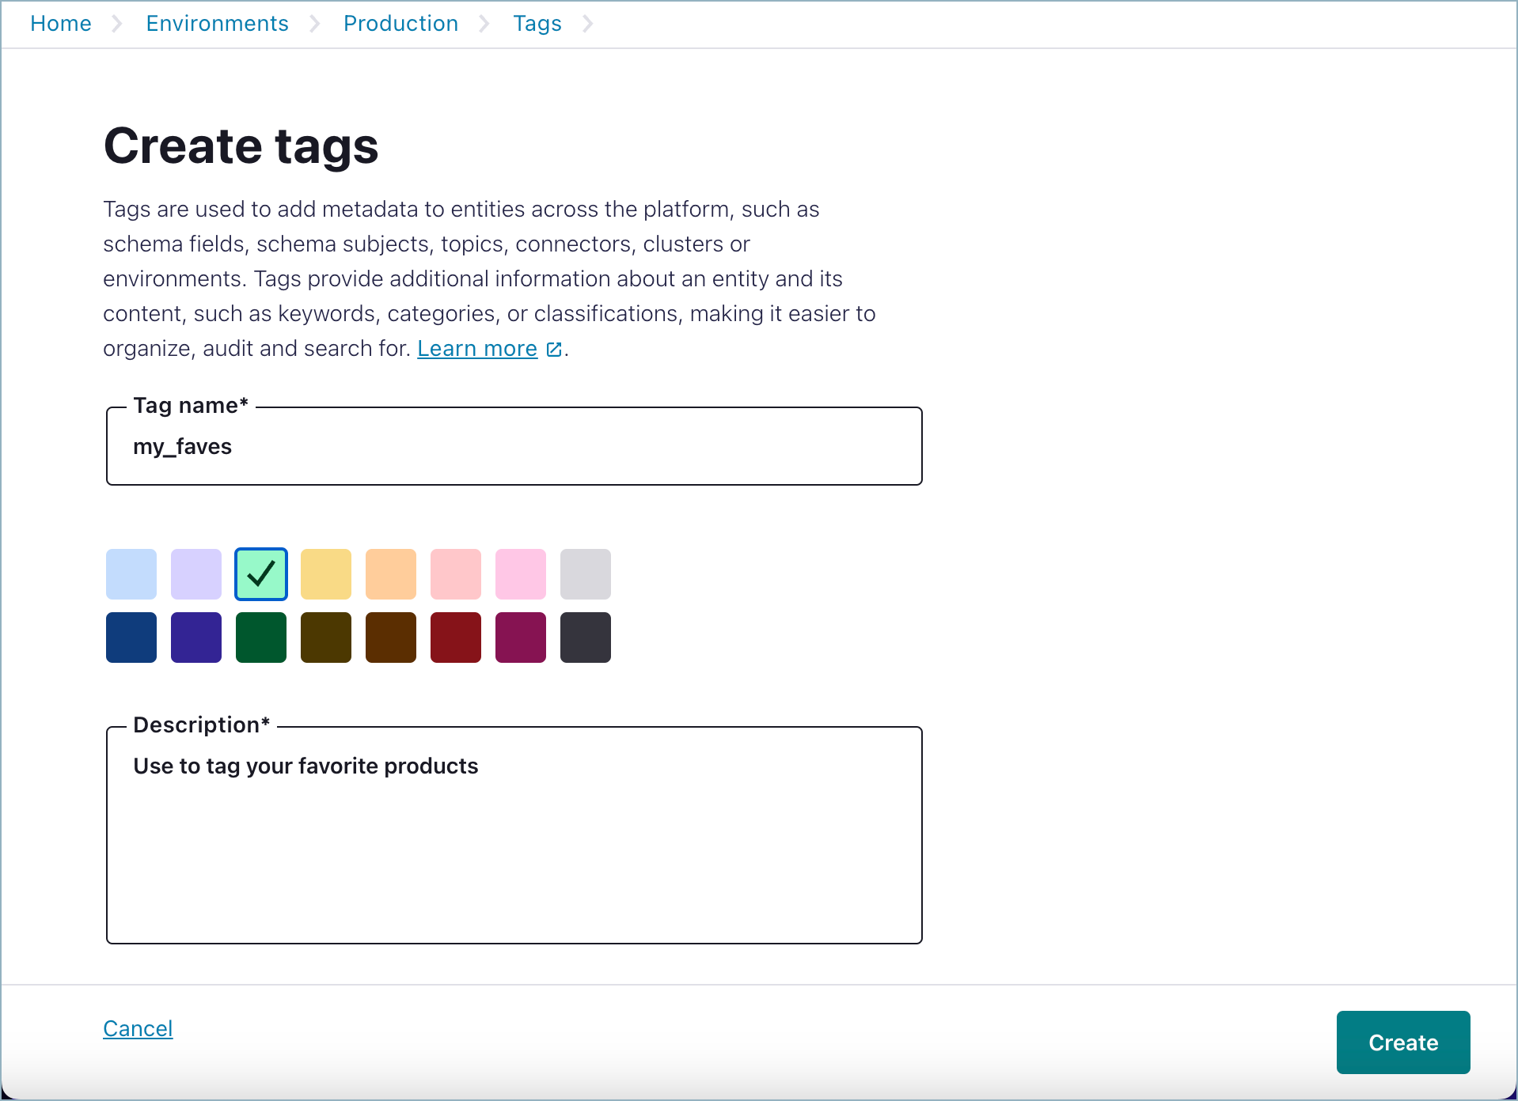Click the Cancel link
The width and height of the screenshot is (1518, 1101).
[x=137, y=1027]
